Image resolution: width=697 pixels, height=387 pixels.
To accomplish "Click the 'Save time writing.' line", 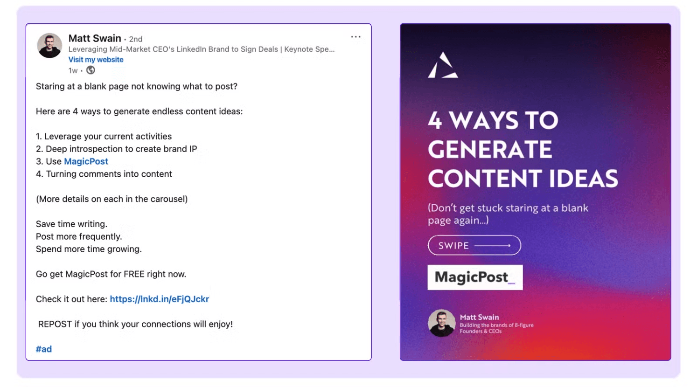I will tap(72, 224).
